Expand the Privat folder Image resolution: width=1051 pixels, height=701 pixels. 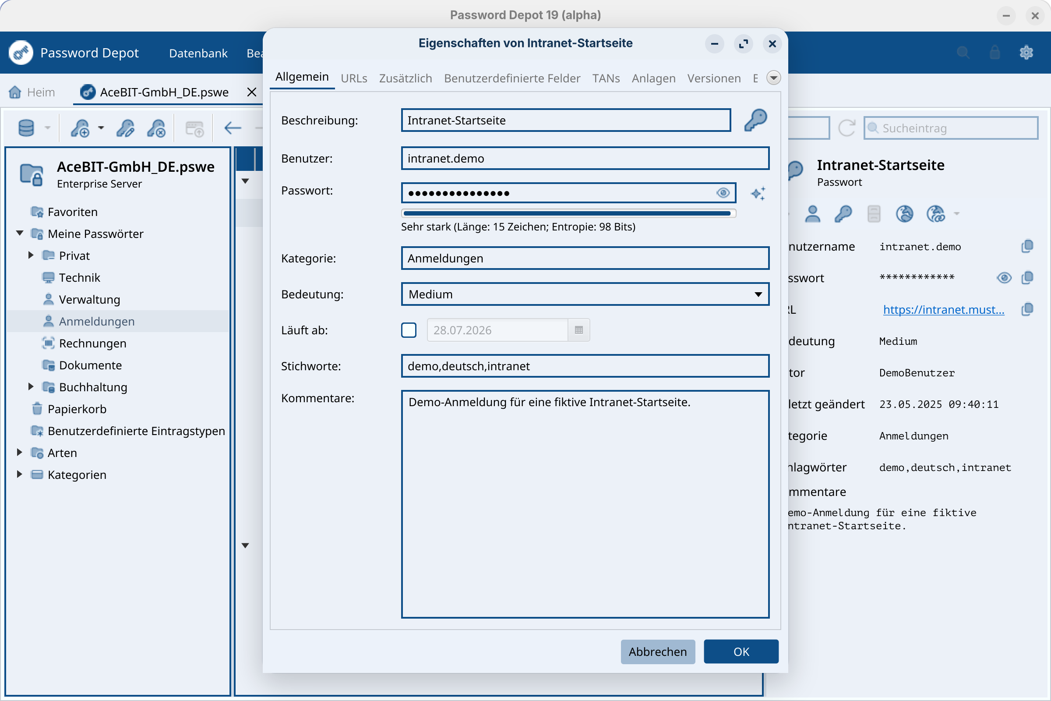click(x=31, y=255)
